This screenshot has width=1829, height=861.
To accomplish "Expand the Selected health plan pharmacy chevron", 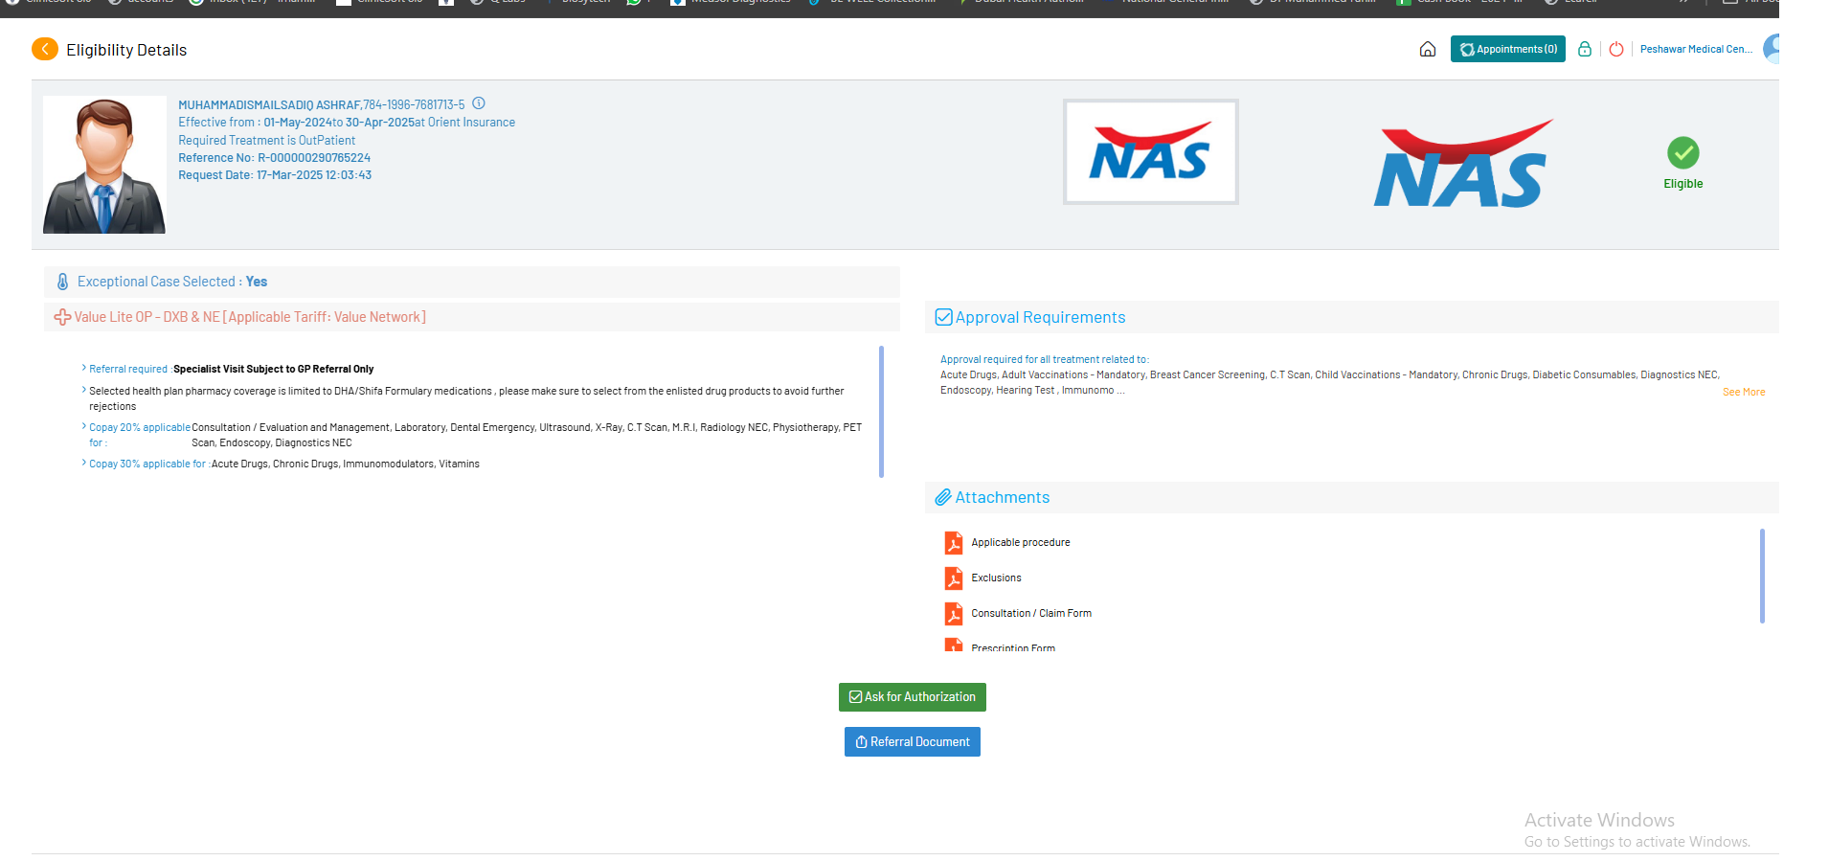I will 84,390.
